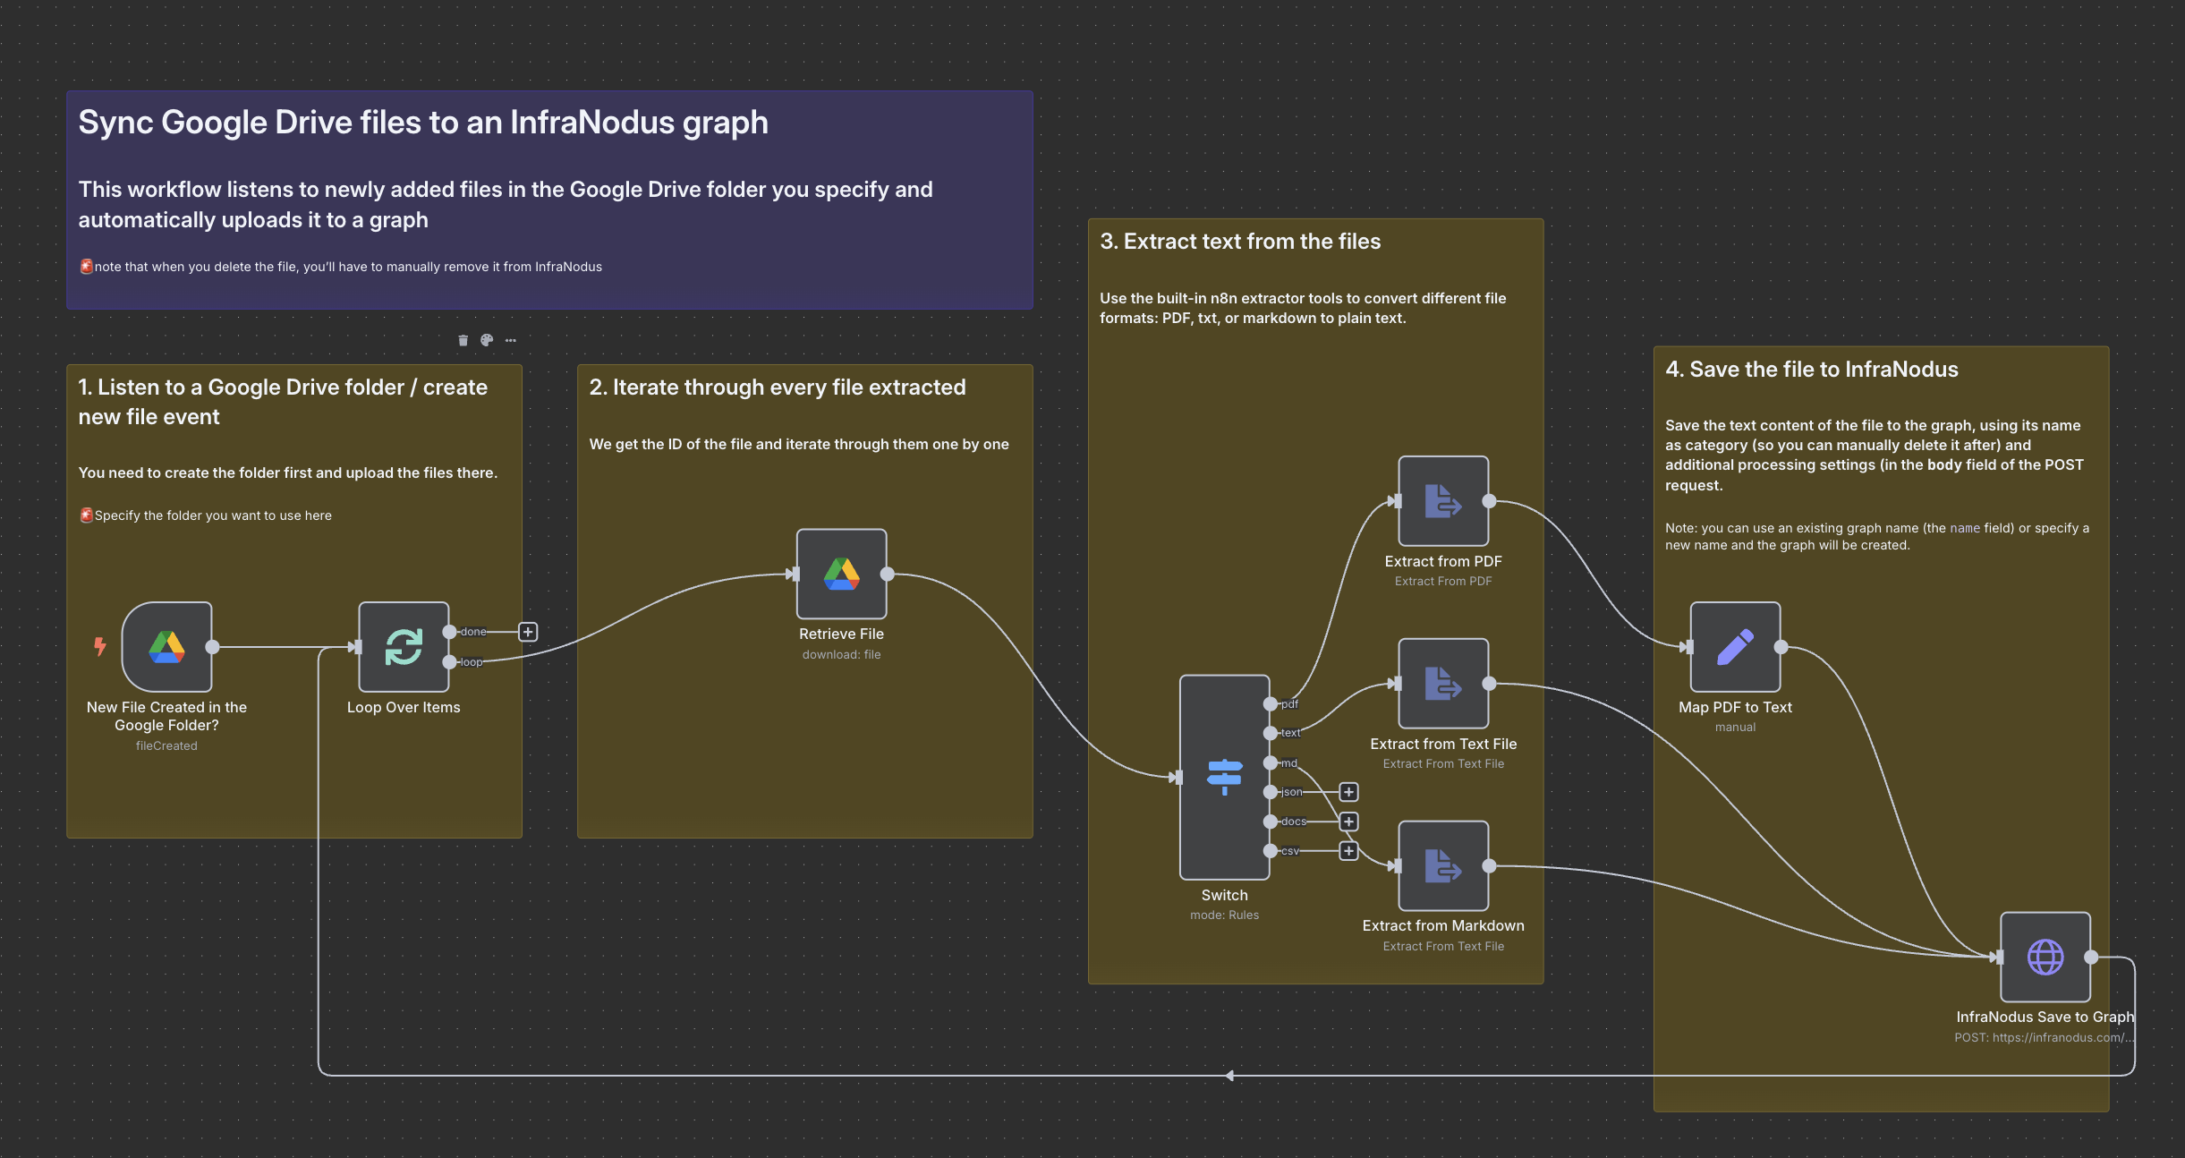Screen dimensions: 2185x1158
Task: Click the 'Extract from Text File' node label
Action: coord(1443,744)
